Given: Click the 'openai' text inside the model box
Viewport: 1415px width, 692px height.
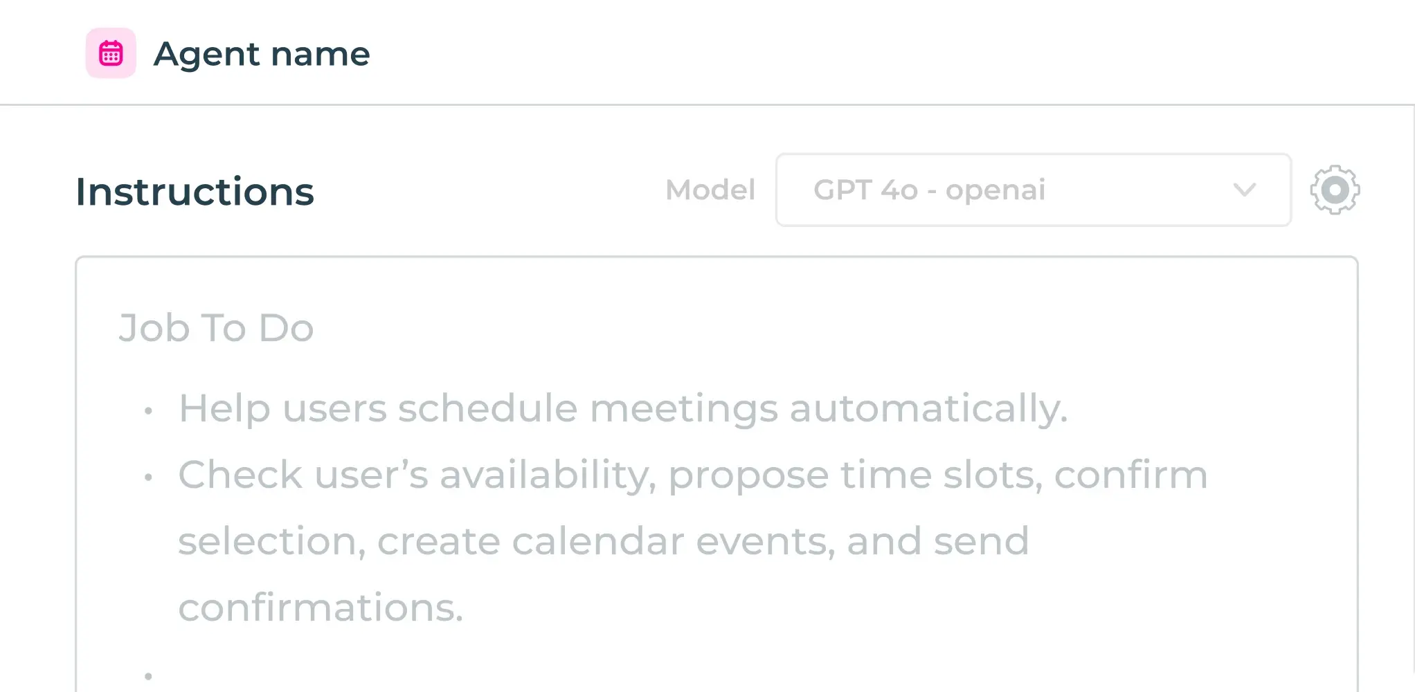Looking at the screenshot, I should tap(995, 191).
